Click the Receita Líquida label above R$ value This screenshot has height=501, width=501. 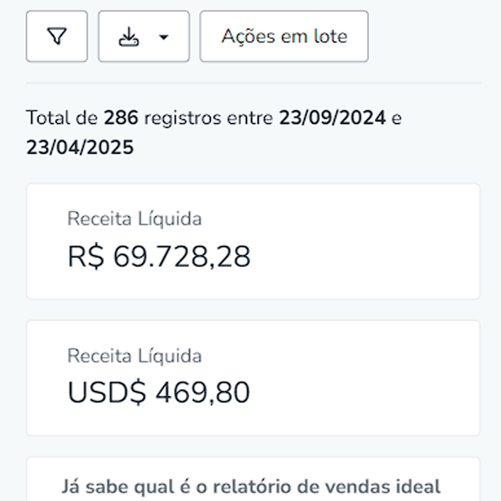(134, 219)
